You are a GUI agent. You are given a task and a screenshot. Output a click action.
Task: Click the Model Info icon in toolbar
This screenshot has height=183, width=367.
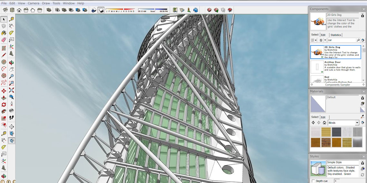pyautogui.click(x=94, y=10)
